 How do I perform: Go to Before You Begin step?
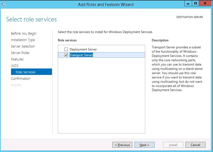(x=24, y=34)
